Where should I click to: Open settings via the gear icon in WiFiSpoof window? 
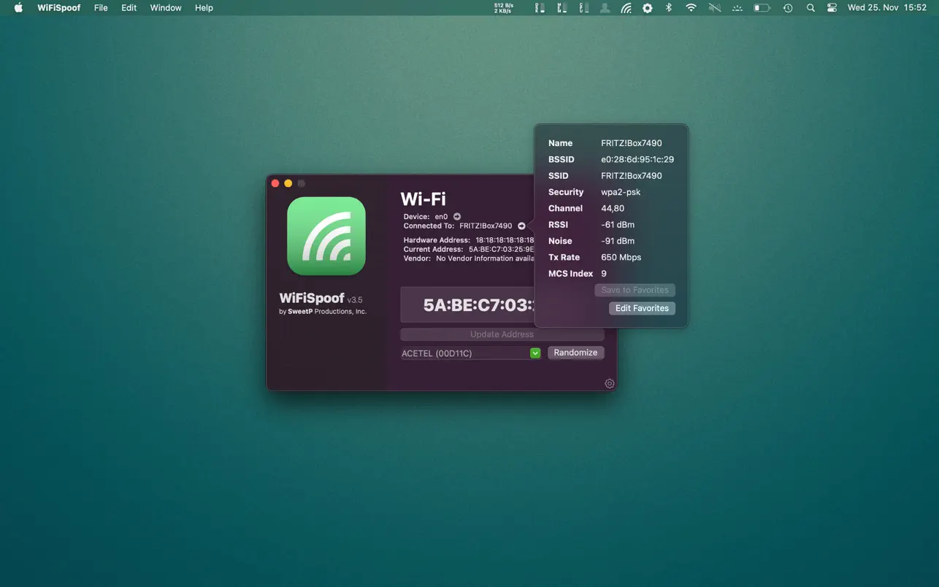[610, 384]
